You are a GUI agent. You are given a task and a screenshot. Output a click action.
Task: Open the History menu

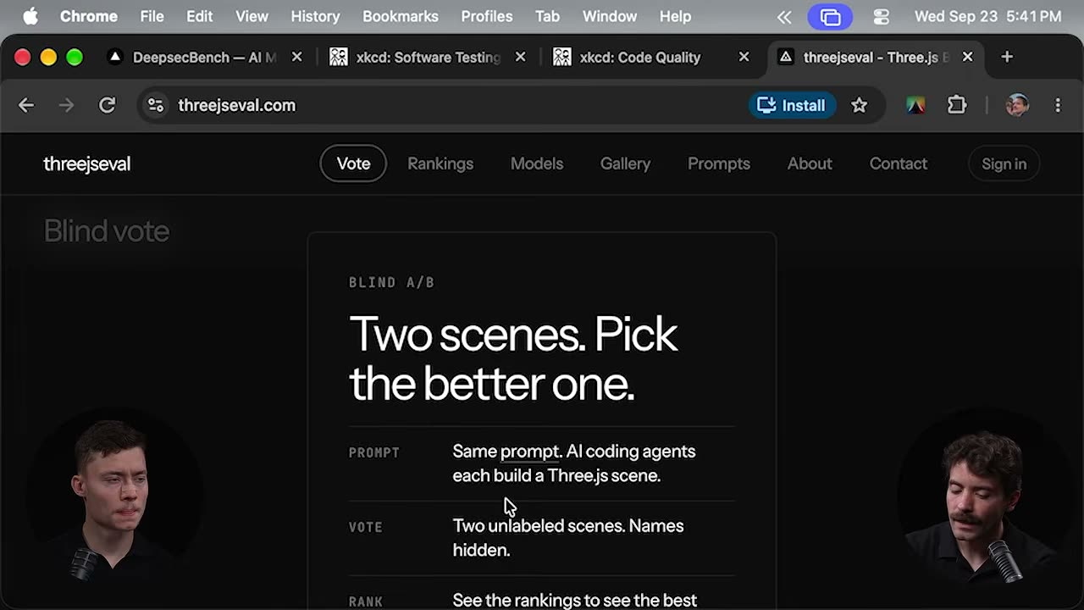315,16
